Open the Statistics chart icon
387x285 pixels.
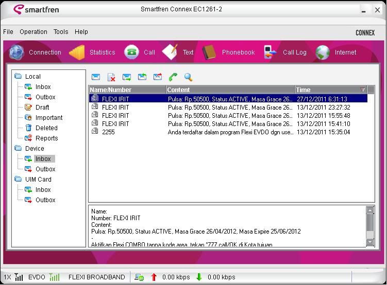pyautogui.click(x=77, y=52)
